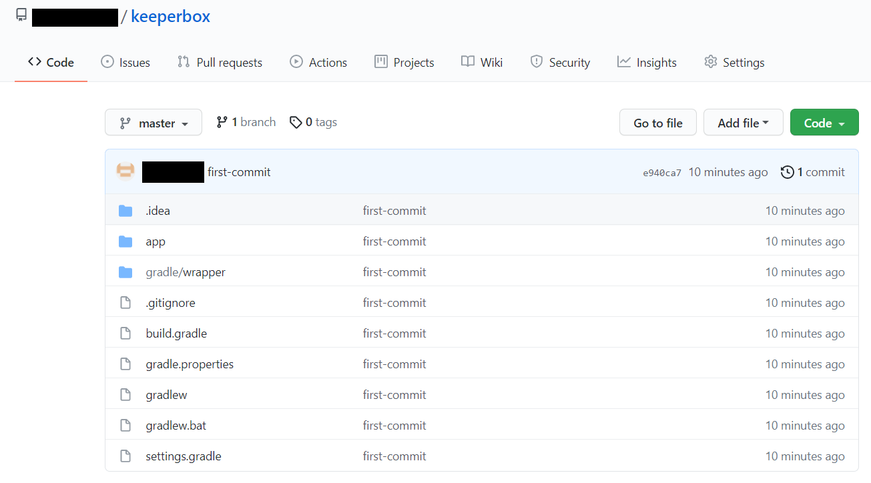This screenshot has width=871, height=483.
Task: Click first-commit message in app row
Action: (394, 241)
